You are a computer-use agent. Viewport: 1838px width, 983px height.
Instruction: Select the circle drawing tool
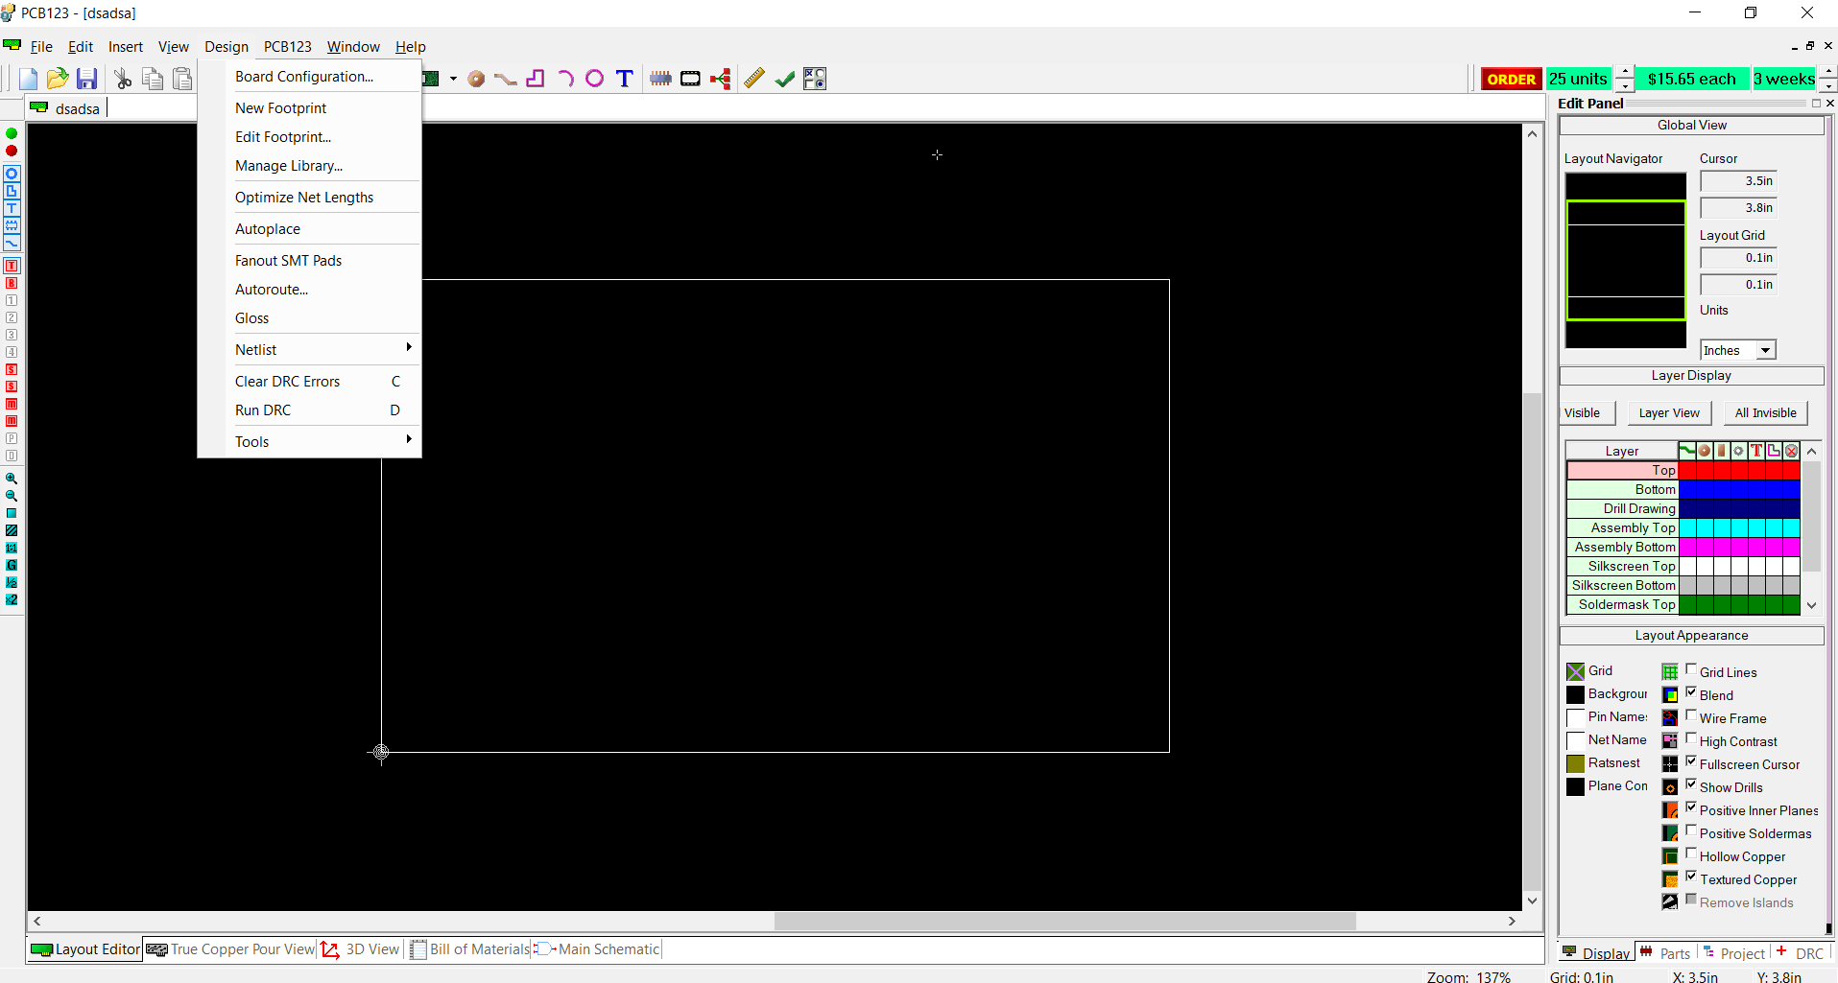(x=595, y=79)
